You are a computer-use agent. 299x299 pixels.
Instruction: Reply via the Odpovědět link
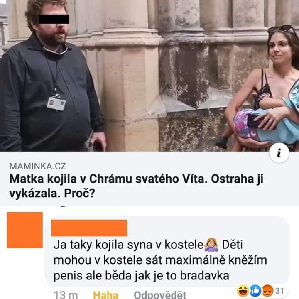(160, 294)
